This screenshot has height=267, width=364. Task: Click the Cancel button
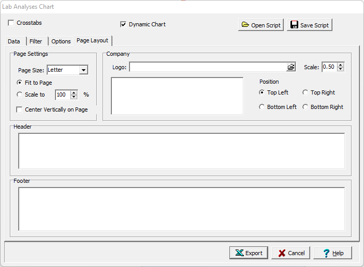pyautogui.click(x=290, y=253)
